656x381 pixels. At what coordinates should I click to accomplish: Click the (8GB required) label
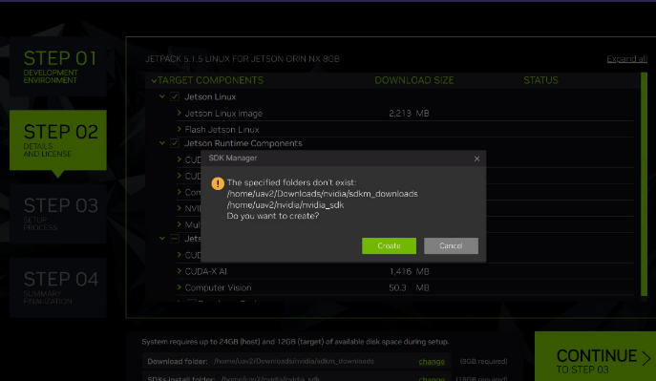(483, 361)
